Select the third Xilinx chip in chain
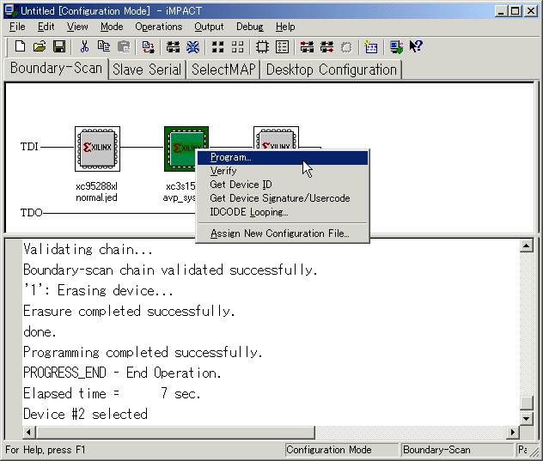The image size is (543, 461). click(x=276, y=137)
